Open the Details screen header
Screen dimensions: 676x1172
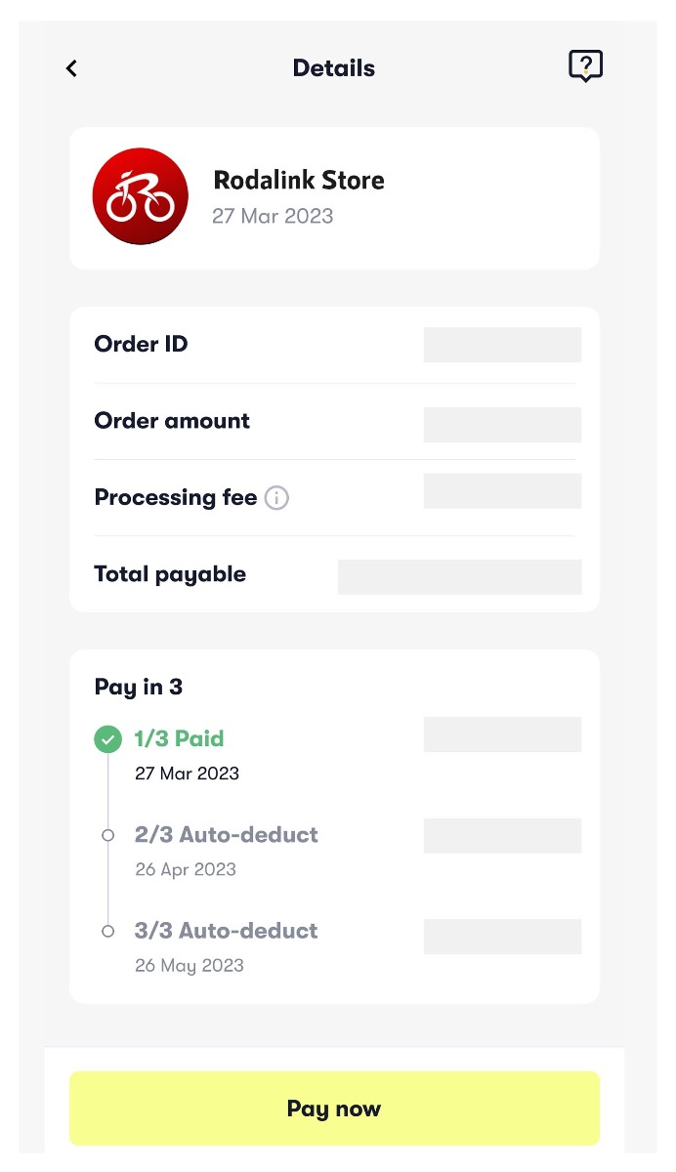333,67
